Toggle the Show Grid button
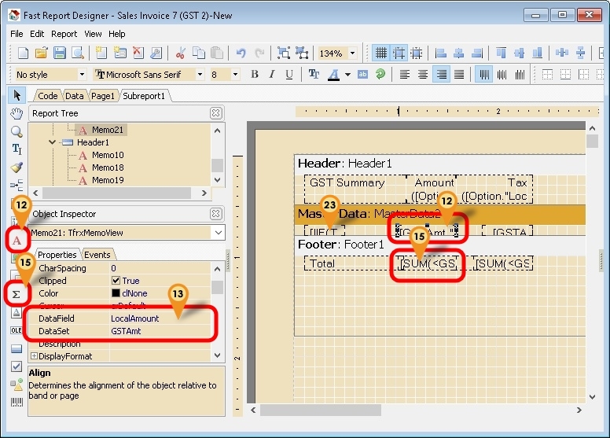Screen dimensions: 610x438 [380, 53]
